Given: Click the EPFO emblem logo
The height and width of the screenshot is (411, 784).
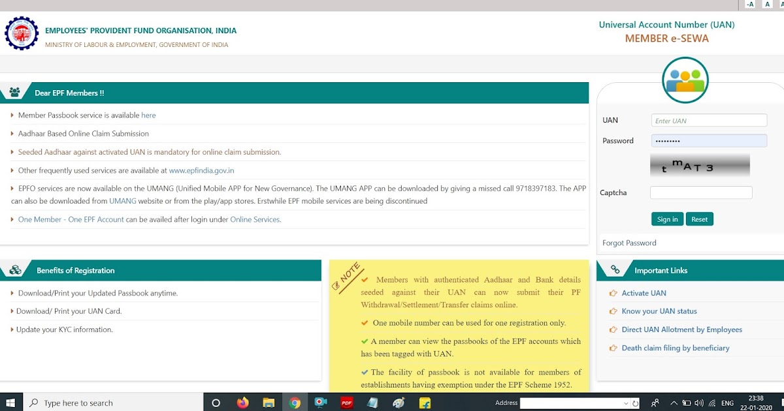Looking at the screenshot, I should [21, 33].
